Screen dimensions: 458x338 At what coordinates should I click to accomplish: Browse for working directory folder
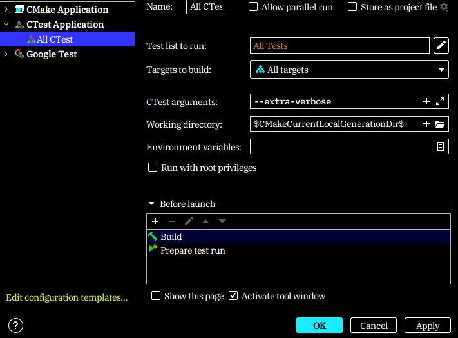(x=441, y=124)
